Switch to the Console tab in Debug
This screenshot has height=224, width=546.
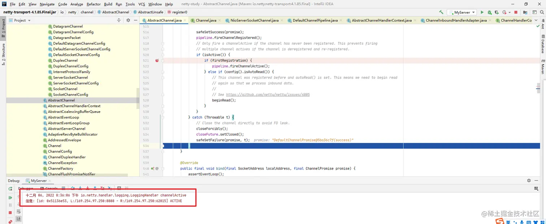(49, 188)
